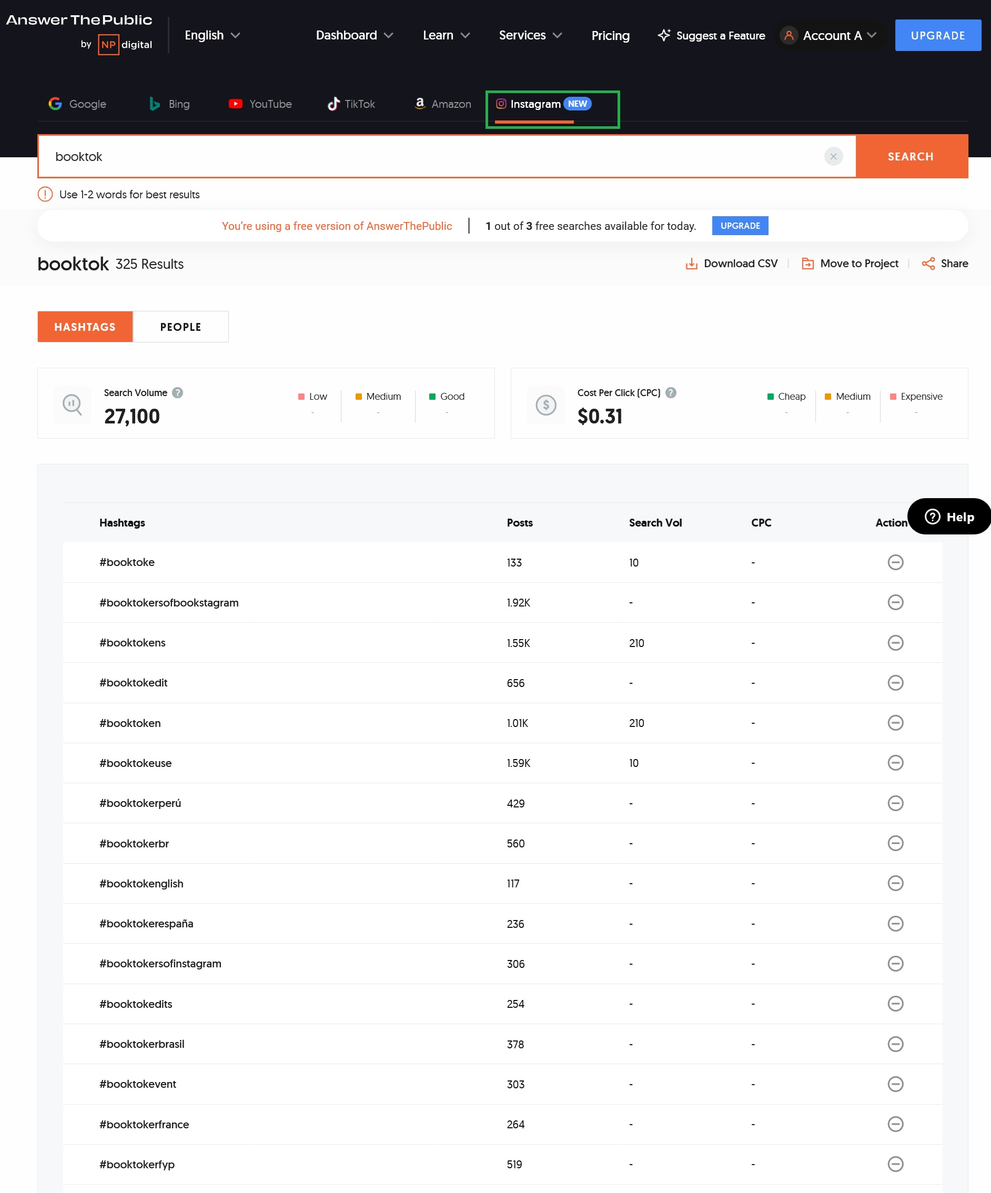Image resolution: width=991 pixels, height=1193 pixels.
Task: Expand the Dashboard menu
Action: (354, 35)
